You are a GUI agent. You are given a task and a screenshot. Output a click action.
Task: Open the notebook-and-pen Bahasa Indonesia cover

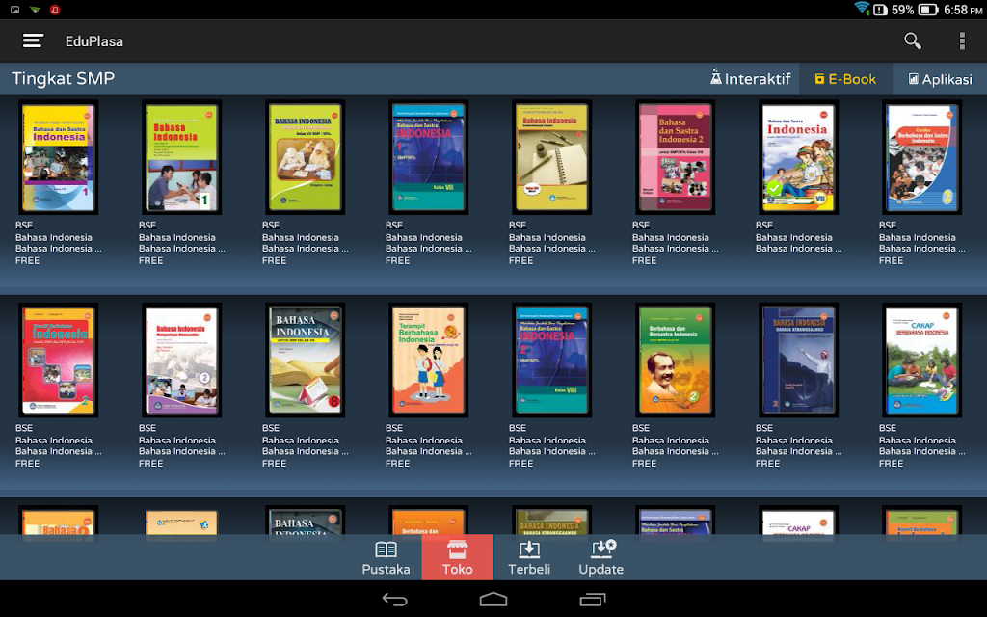[x=551, y=157]
